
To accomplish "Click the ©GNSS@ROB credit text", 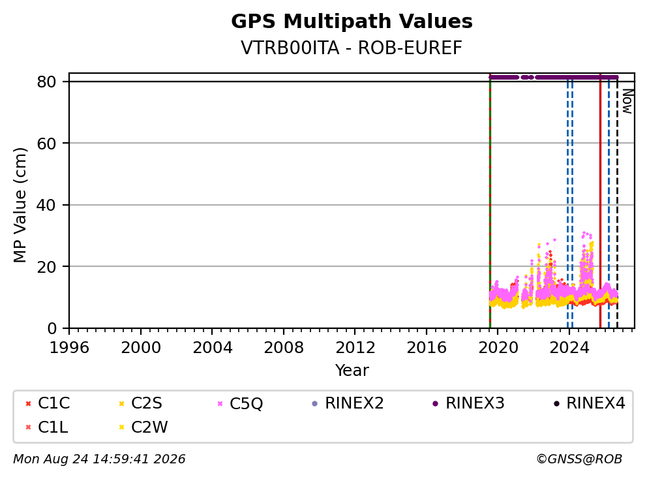I will [579, 459].
